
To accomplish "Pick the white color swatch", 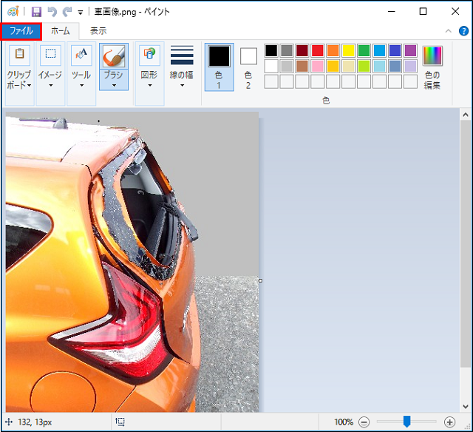I will [271, 66].
